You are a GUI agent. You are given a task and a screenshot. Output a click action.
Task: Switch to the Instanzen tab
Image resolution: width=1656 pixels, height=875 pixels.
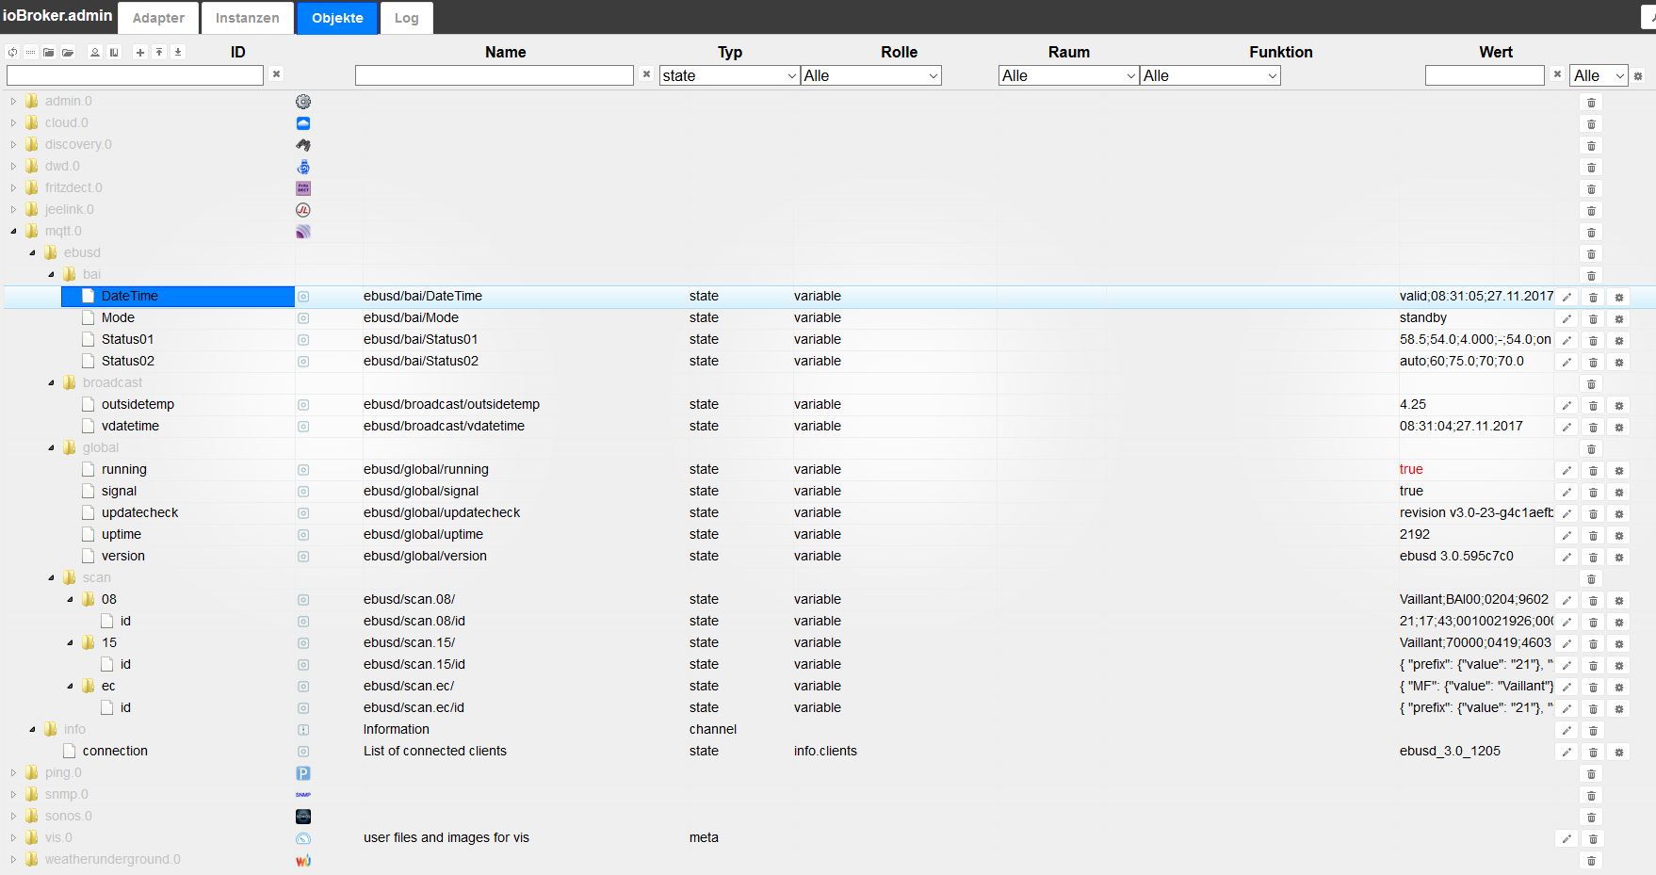[247, 18]
